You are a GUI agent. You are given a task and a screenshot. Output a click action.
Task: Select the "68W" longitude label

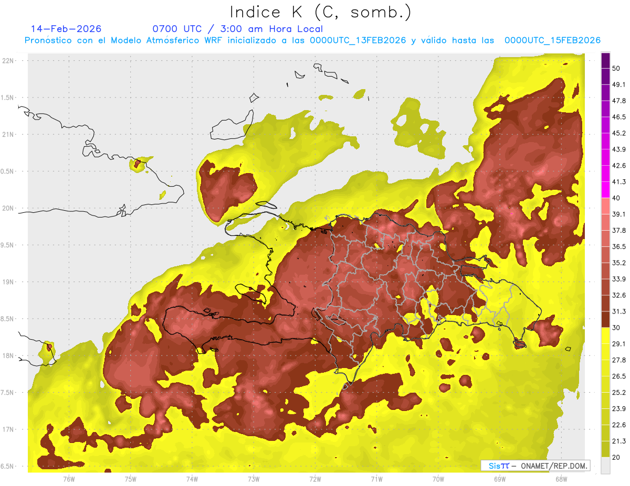click(561, 479)
